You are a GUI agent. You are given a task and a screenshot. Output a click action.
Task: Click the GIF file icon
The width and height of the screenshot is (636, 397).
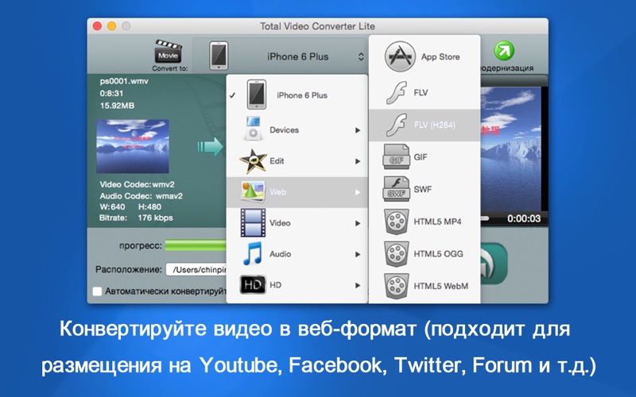pos(396,156)
